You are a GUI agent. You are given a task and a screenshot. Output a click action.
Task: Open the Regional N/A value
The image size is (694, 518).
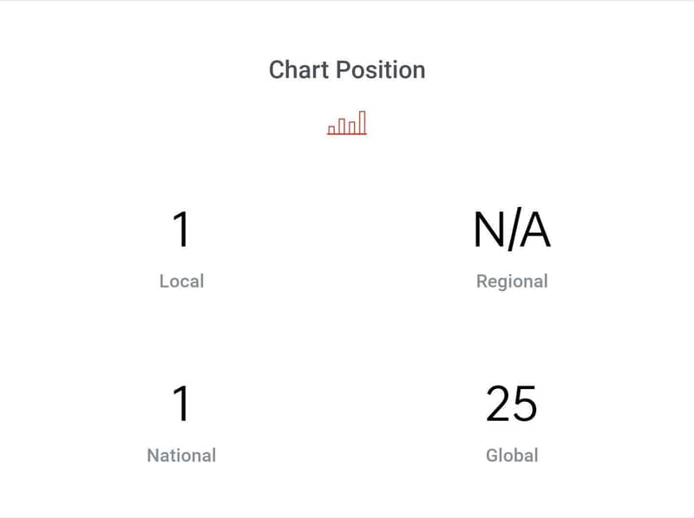[512, 230]
